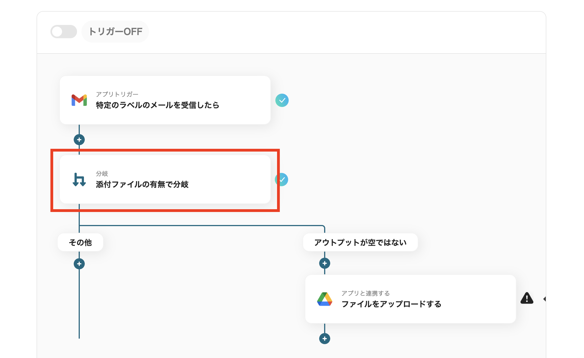Click the アプリトリガー label text

pos(117,94)
